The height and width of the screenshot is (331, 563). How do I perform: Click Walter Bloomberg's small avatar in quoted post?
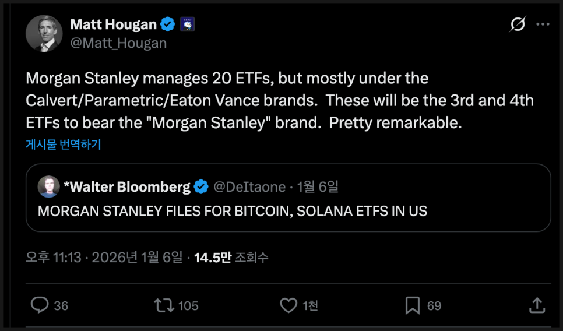pos(48,186)
